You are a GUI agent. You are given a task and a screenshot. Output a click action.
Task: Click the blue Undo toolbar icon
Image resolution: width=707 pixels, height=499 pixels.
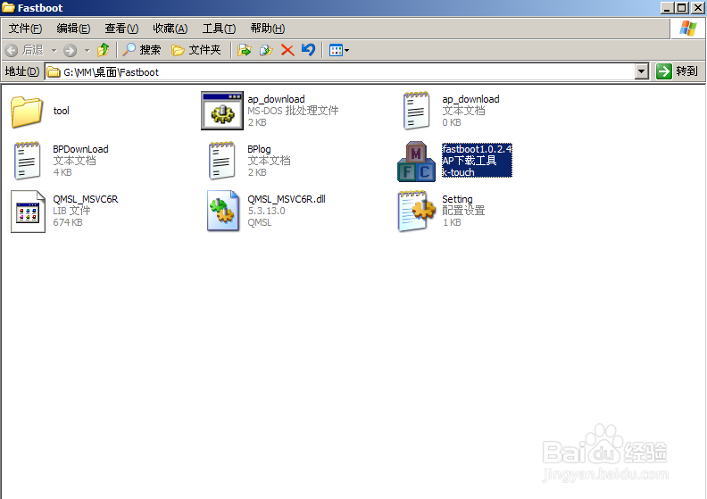(x=308, y=50)
